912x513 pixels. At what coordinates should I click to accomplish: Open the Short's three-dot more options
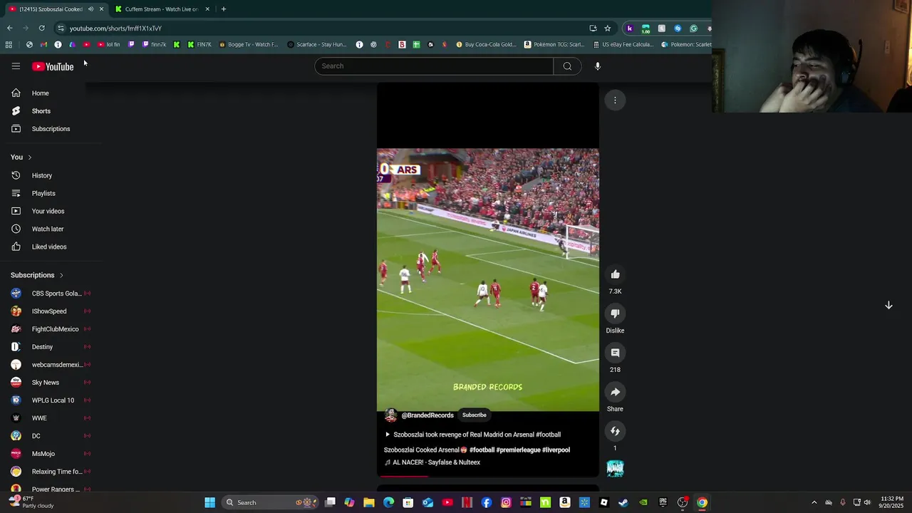615,100
